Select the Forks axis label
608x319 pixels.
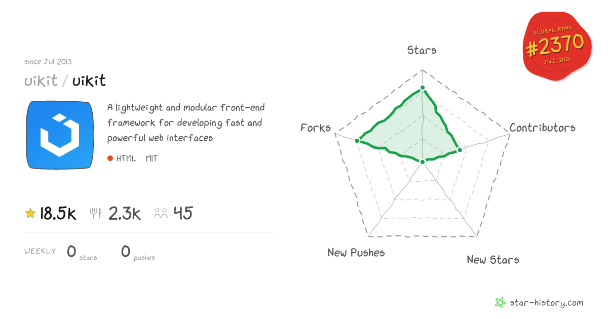pos(316,128)
